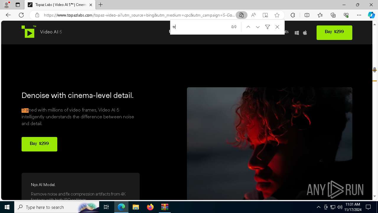Toggle the find on page icon

click(241, 15)
